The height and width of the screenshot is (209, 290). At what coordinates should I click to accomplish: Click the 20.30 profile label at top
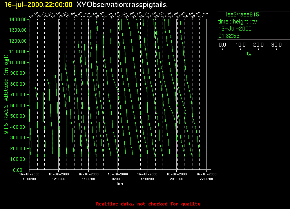coord(107,15)
